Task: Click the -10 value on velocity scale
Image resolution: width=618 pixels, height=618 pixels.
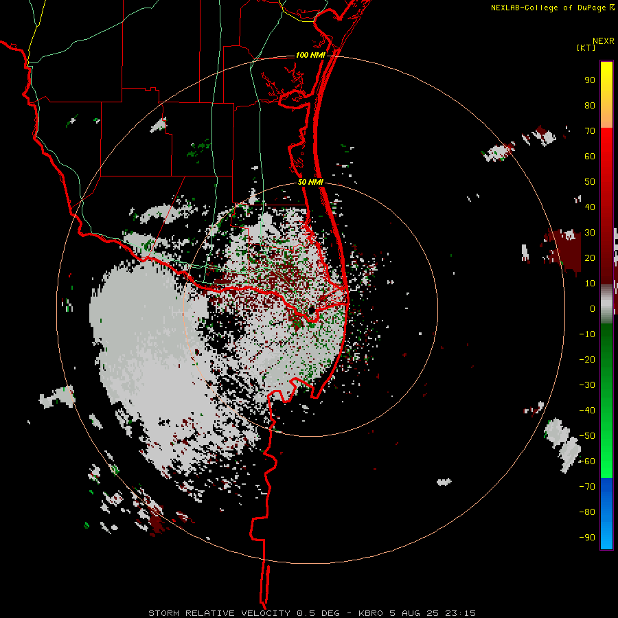Action: (x=587, y=334)
